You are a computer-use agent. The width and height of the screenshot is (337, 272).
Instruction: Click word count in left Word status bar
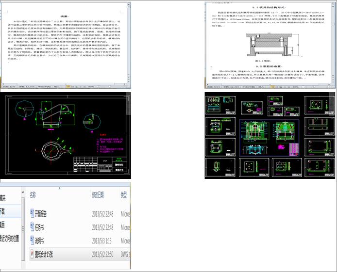[x=27, y=87]
